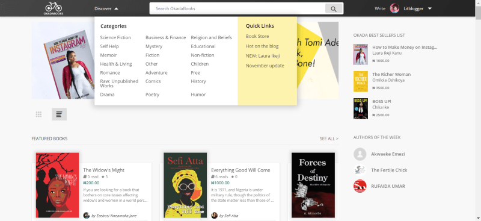Select Free category

pyautogui.click(x=195, y=73)
